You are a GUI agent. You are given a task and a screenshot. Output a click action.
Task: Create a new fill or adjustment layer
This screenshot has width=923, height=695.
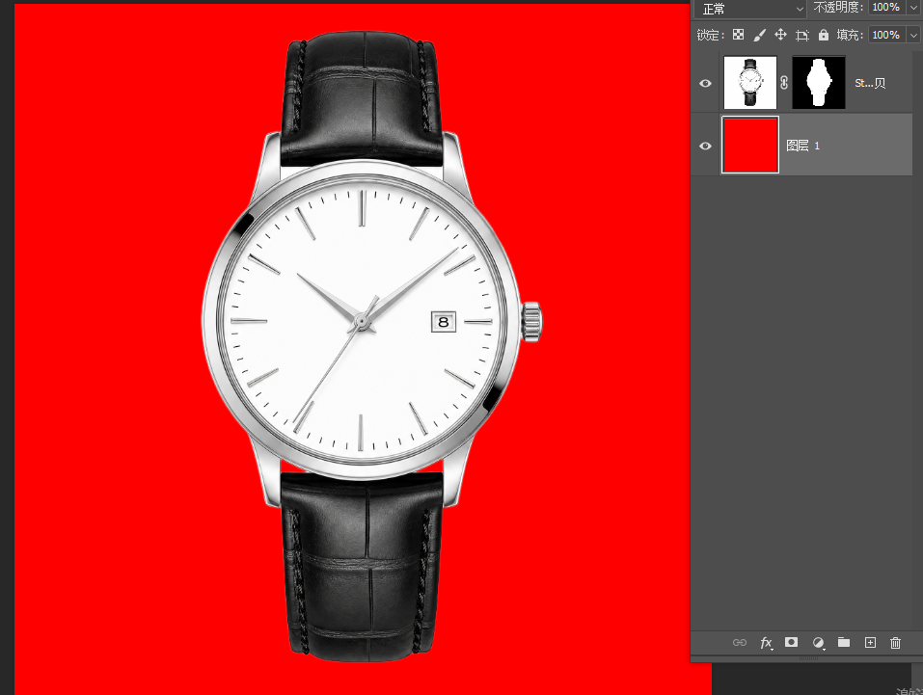818,643
